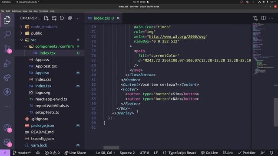Screen dimensions: 278x156
Task: Refresh the Explorer file tree
Action: 62,18
